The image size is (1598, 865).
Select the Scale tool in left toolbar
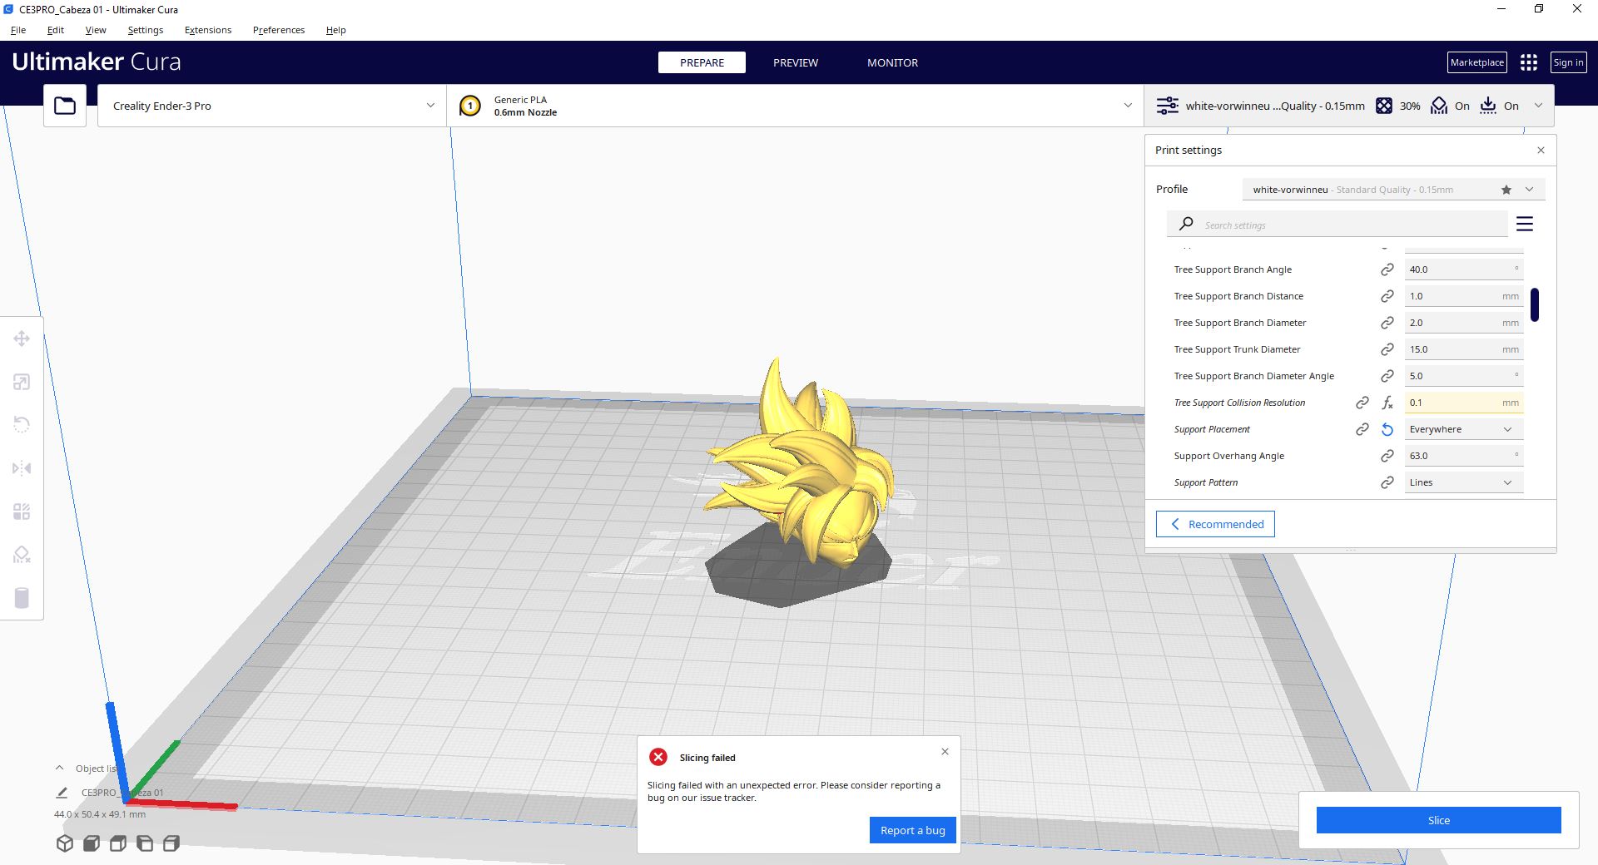[x=22, y=382]
